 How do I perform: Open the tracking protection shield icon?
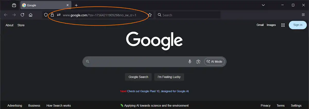click(46, 15)
